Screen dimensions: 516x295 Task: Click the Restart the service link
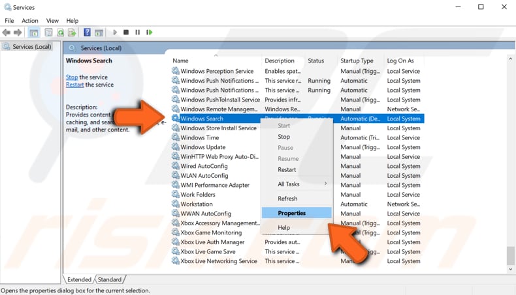coord(74,85)
